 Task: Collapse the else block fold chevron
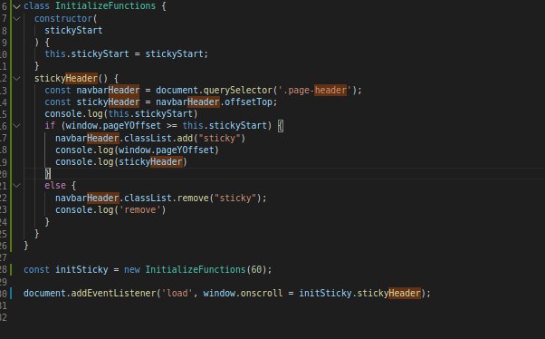pos(16,186)
